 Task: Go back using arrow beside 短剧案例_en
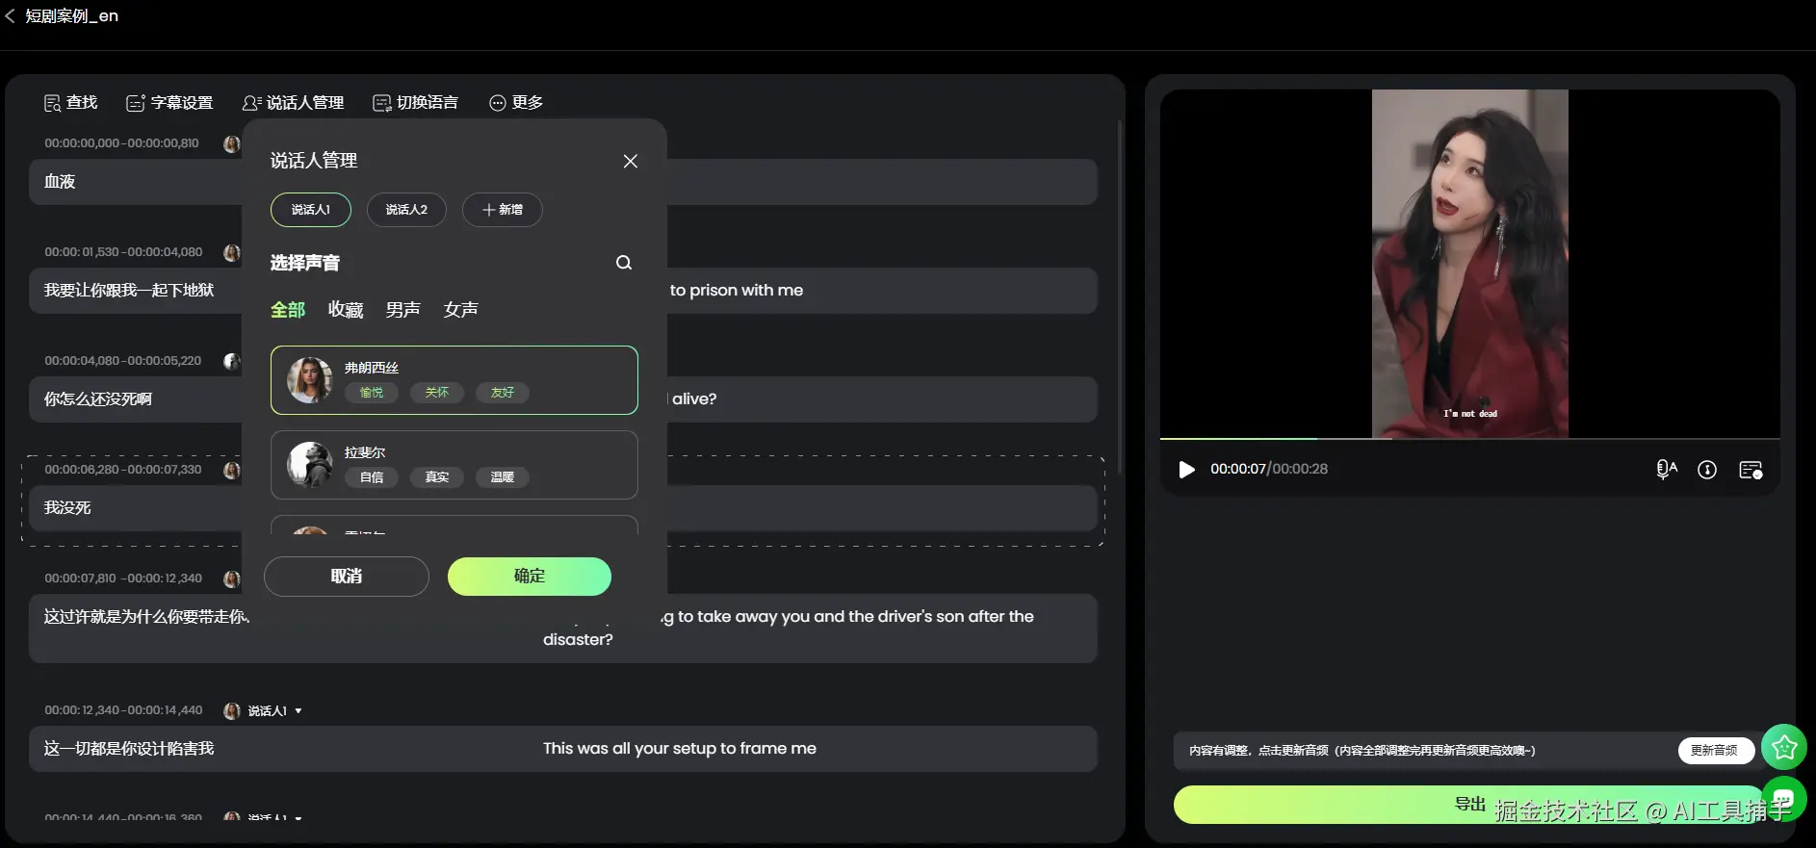point(10,16)
